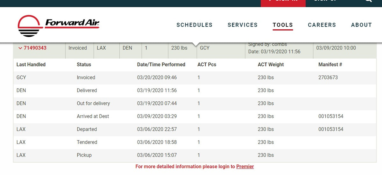The width and height of the screenshot is (382, 175).
Task: Click date 03/09/2020 03:29
Action: pos(157,116)
